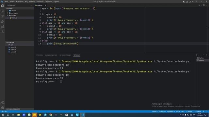
Task: Close the terminal panel
Action: [x=206, y=55]
